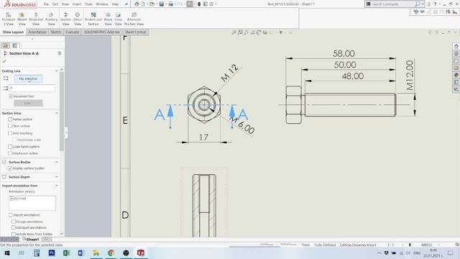Click the Font button under Document font
The width and height of the screenshot is (460, 259).
28,103
